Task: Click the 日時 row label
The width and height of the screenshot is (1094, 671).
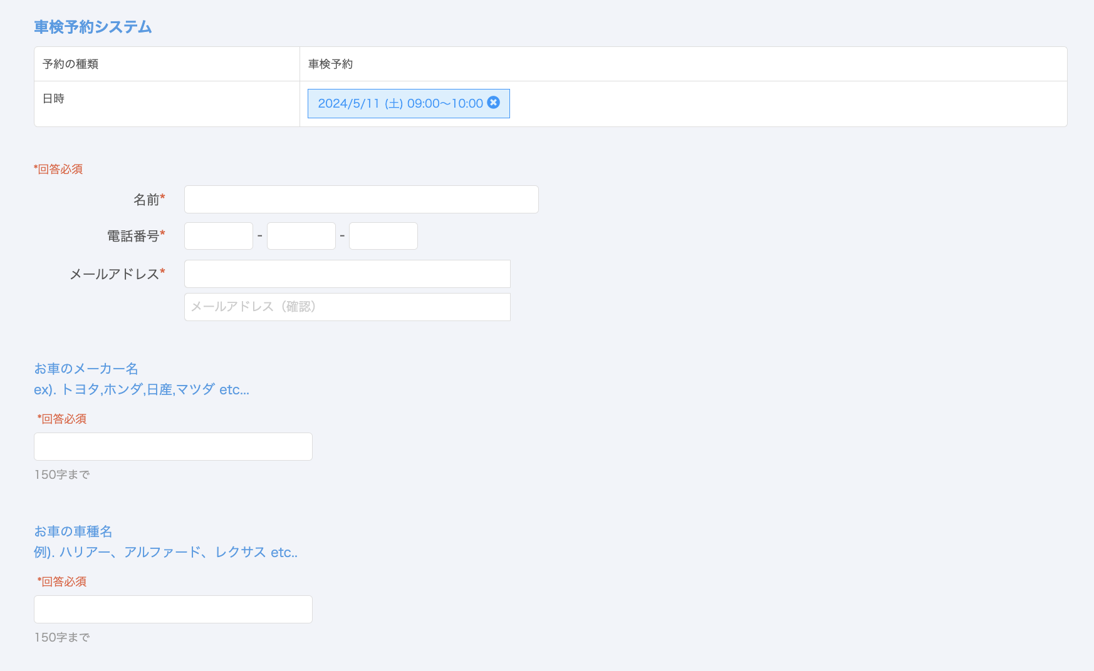Action: (53, 98)
